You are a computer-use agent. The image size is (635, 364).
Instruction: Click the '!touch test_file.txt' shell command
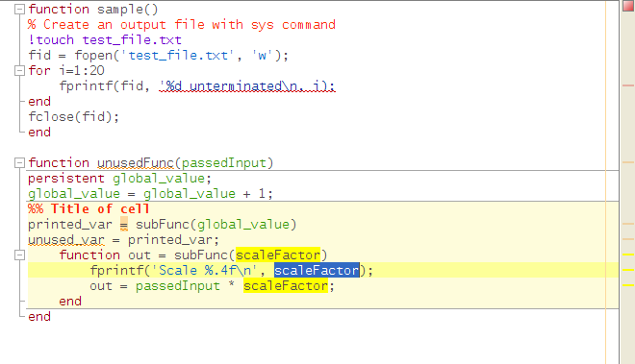pos(105,40)
